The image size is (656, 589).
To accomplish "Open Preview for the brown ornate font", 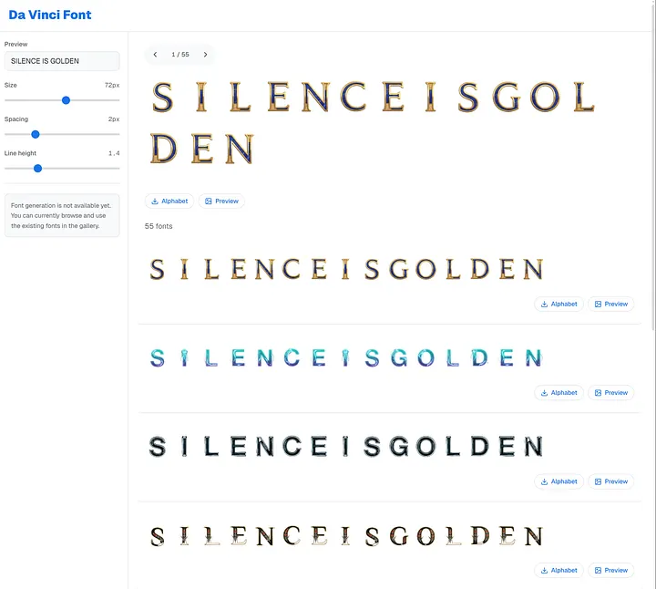I will click(610, 570).
